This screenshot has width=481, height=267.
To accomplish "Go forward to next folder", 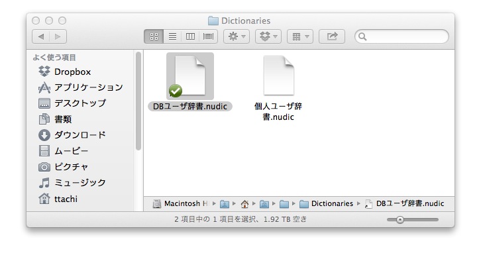I will tap(58, 36).
